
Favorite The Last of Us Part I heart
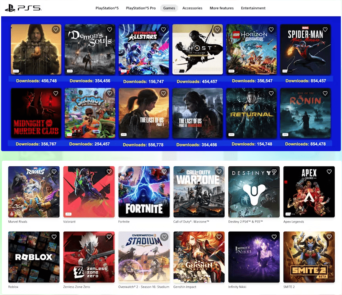pyautogui.click(x=163, y=93)
